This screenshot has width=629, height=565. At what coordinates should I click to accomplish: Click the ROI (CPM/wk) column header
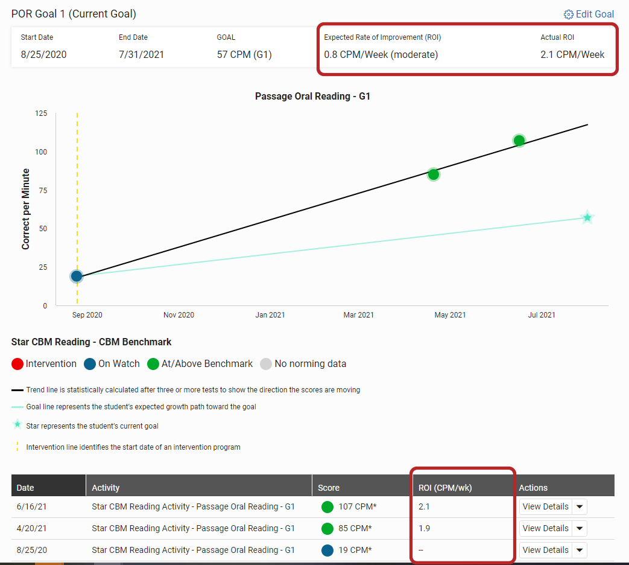pyautogui.click(x=463, y=485)
